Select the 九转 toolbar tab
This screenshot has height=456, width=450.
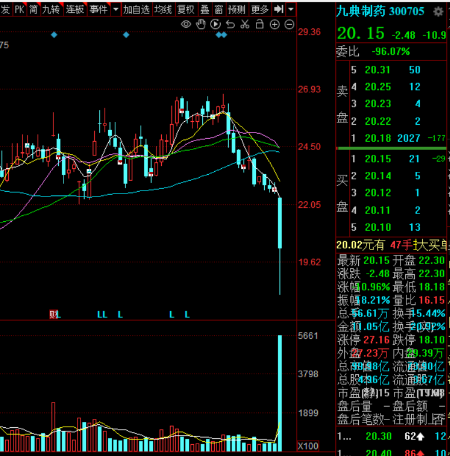(51, 9)
